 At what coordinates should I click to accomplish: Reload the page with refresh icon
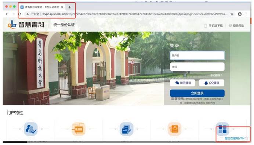19,14
